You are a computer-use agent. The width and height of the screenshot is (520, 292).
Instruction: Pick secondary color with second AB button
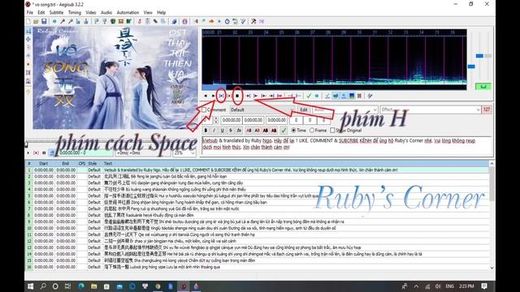257,131
